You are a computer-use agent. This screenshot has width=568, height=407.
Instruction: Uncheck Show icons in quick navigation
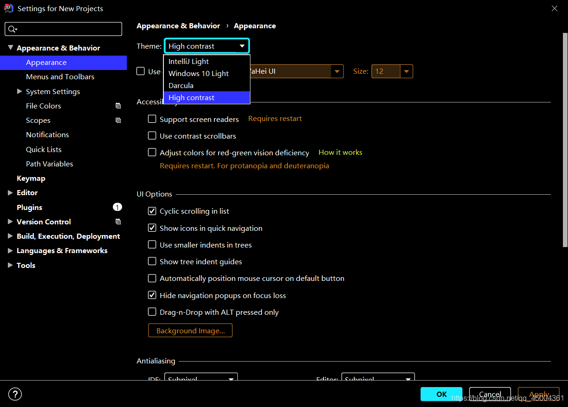152,228
